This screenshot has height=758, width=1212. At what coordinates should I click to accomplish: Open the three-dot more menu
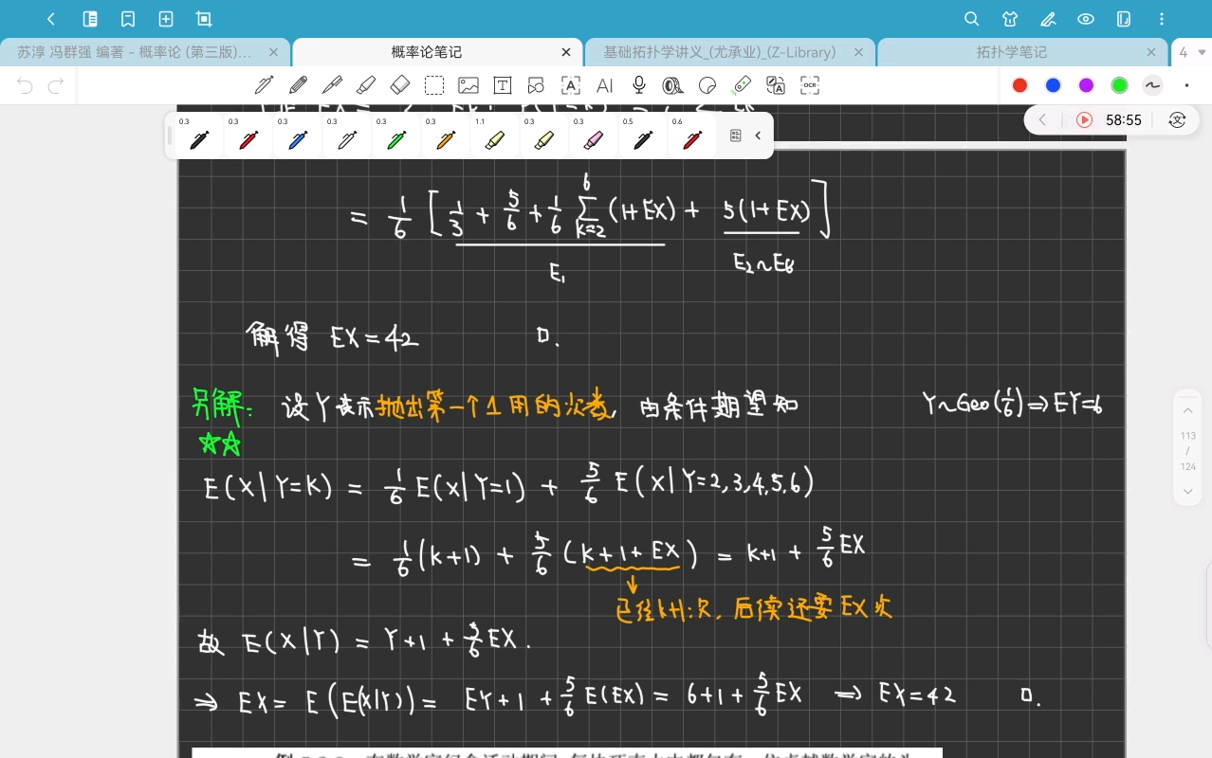[1162, 19]
